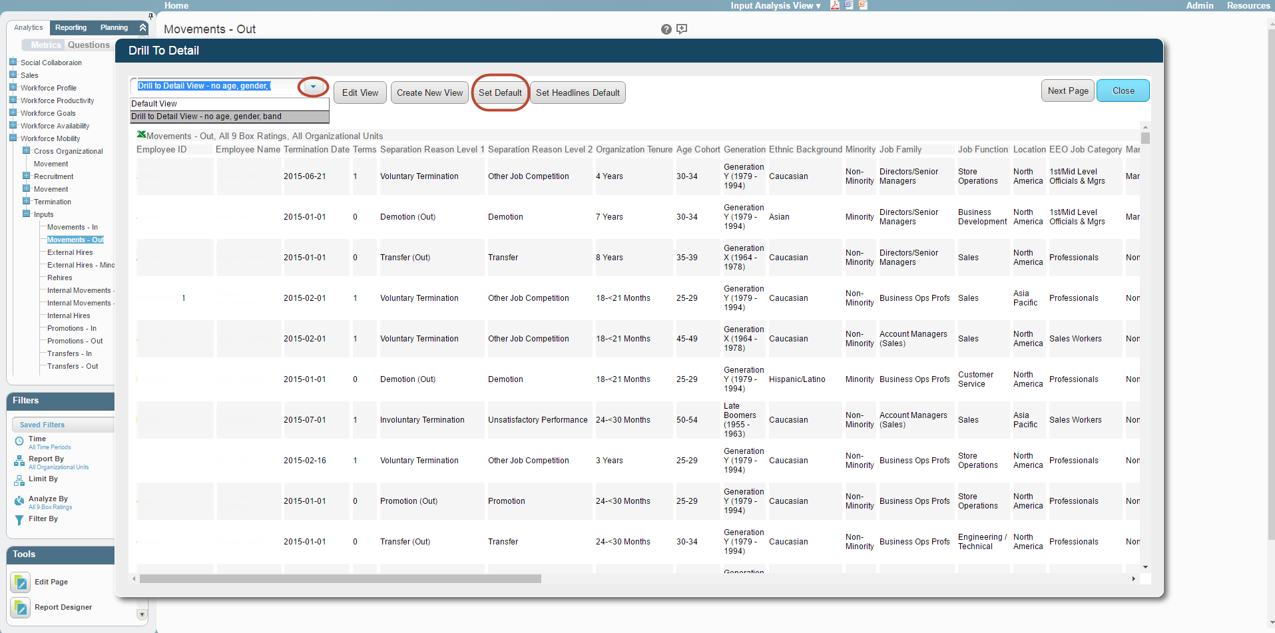
Task: Open the Resources menu
Action: click(1248, 5)
